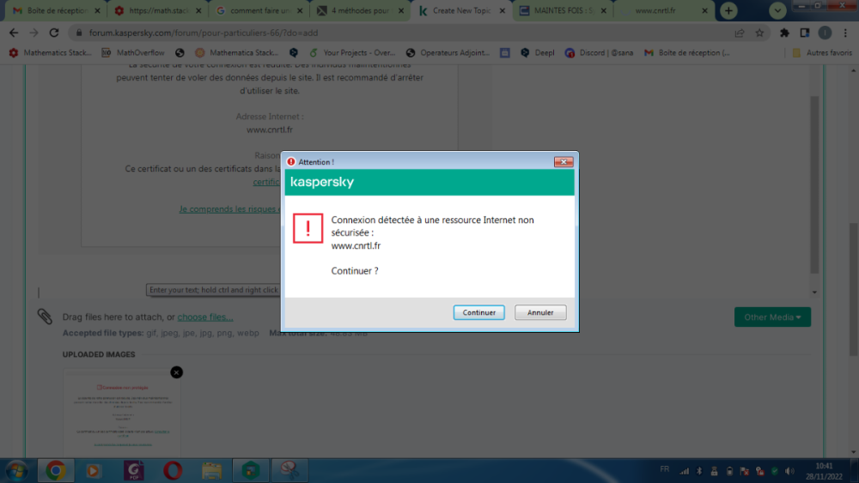The height and width of the screenshot is (483, 859).
Task: Open the Other Media dropdown
Action: pos(772,317)
